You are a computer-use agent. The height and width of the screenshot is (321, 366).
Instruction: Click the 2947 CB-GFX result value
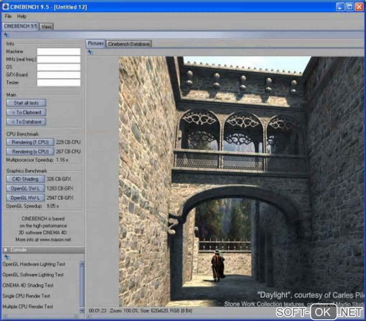coord(60,198)
